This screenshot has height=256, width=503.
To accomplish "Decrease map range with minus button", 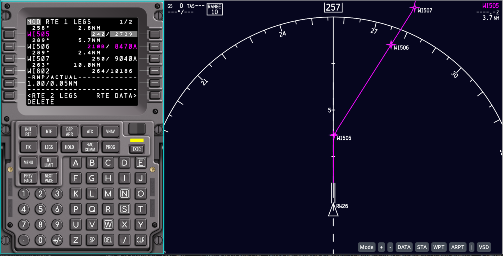I will (x=390, y=247).
